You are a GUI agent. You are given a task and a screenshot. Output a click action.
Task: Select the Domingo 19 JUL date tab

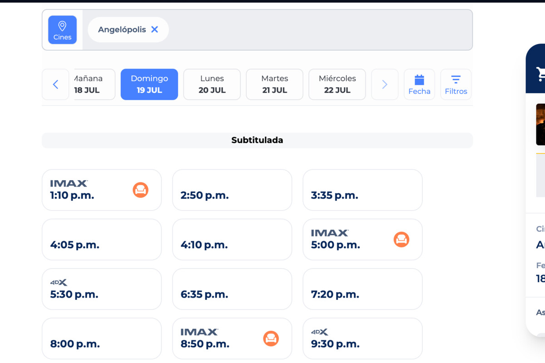click(x=149, y=84)
